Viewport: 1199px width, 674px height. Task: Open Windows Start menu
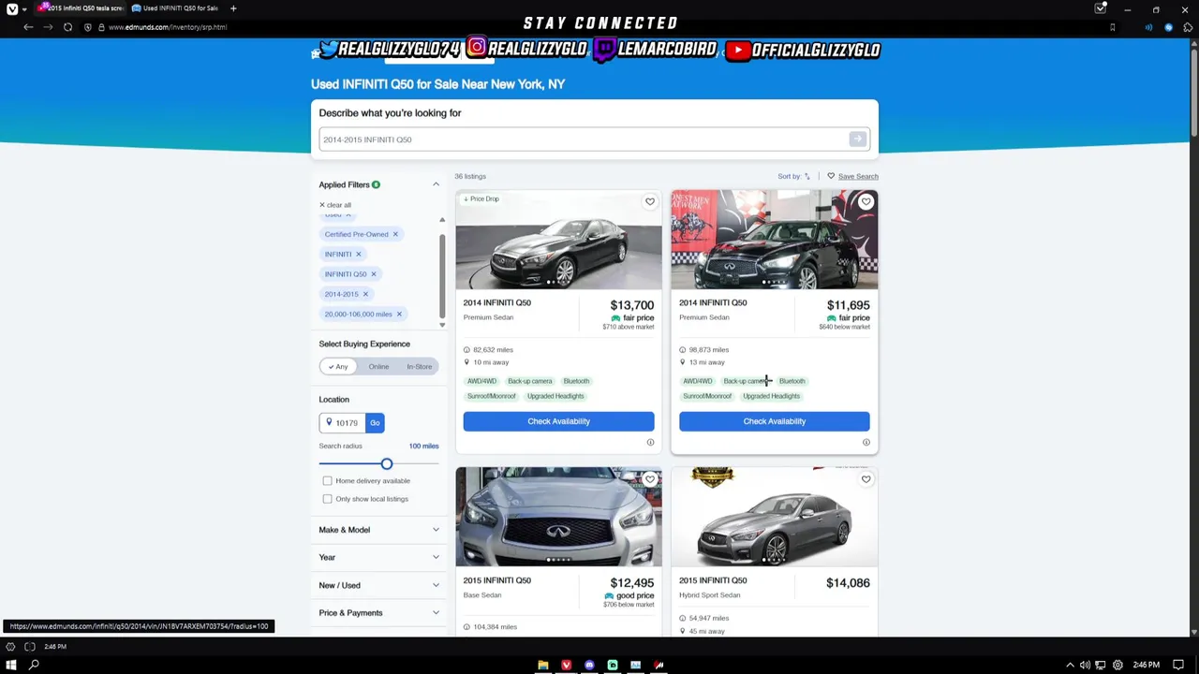(11, 665)
